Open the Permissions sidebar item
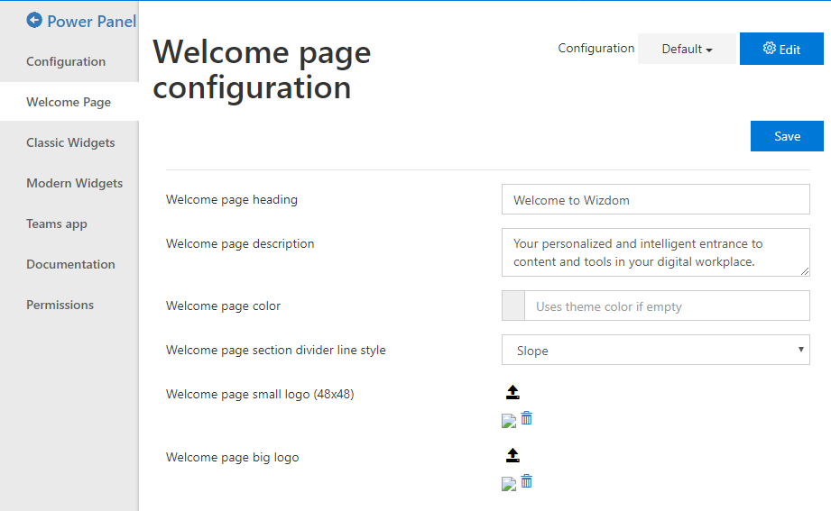The height and width of the screenshot is (511, 831). click(60, 305)
